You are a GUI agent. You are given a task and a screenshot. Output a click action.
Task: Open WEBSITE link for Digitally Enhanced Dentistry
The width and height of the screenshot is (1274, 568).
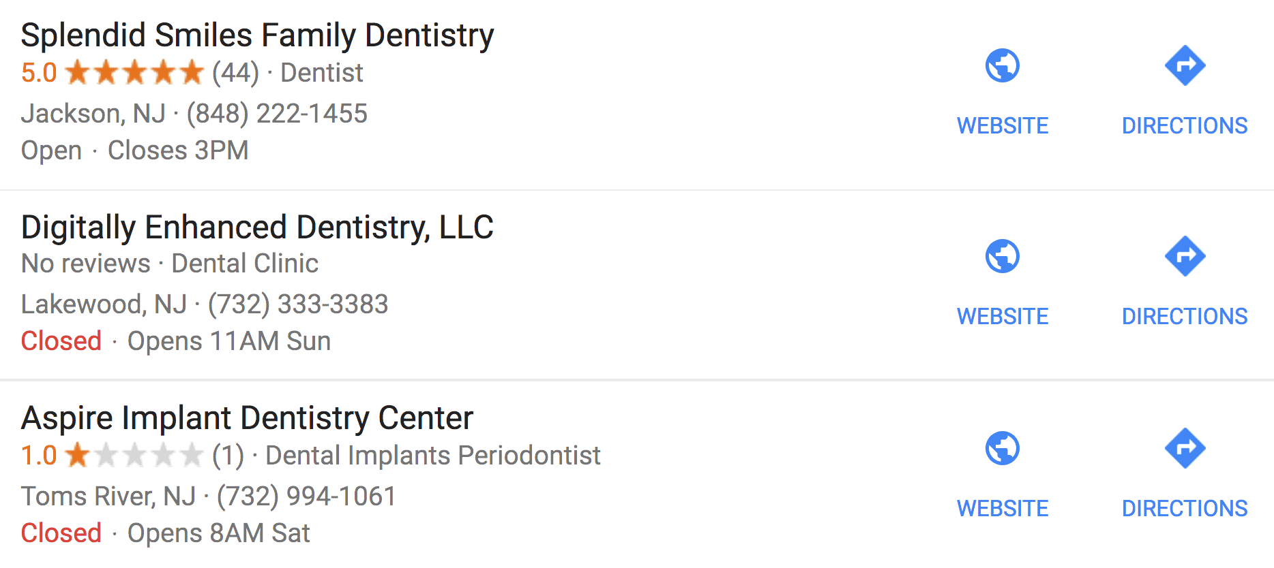pyautogui.click(x=1002, y=317)
